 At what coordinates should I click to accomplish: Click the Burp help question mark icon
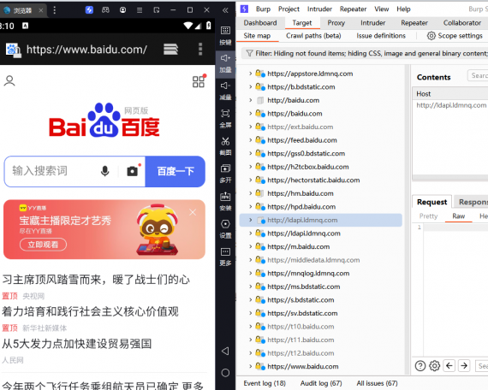[x=420, y=366]
